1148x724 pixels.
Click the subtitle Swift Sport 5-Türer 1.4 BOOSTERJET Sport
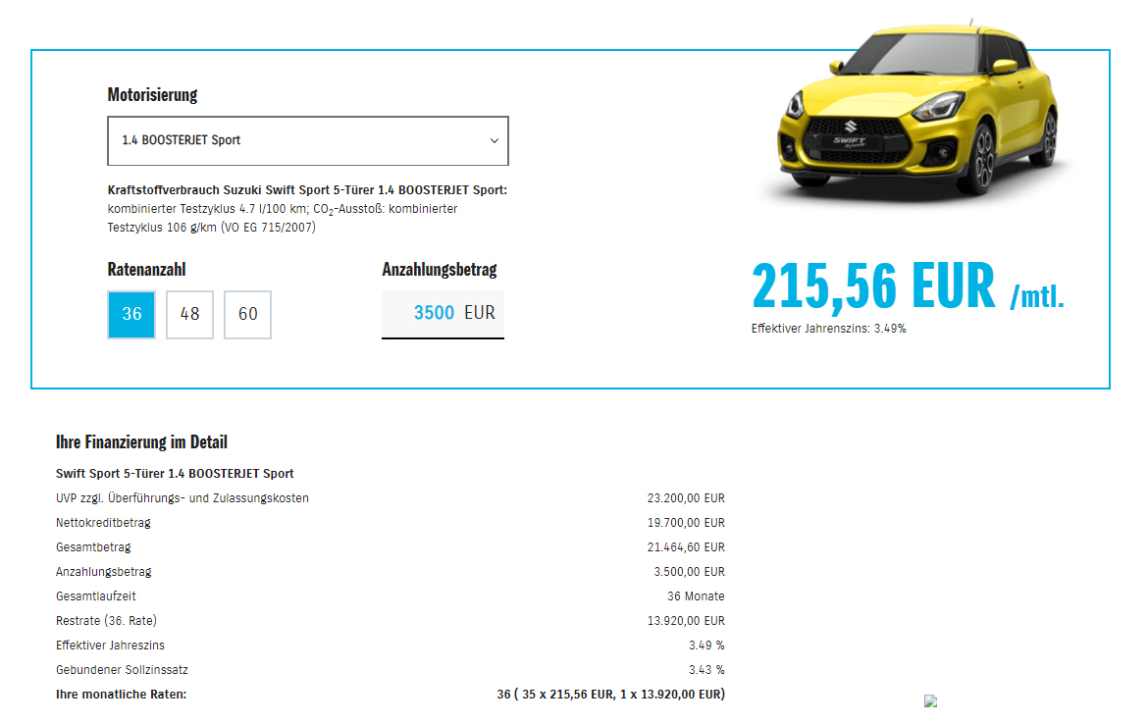click(x=175, y=474)
